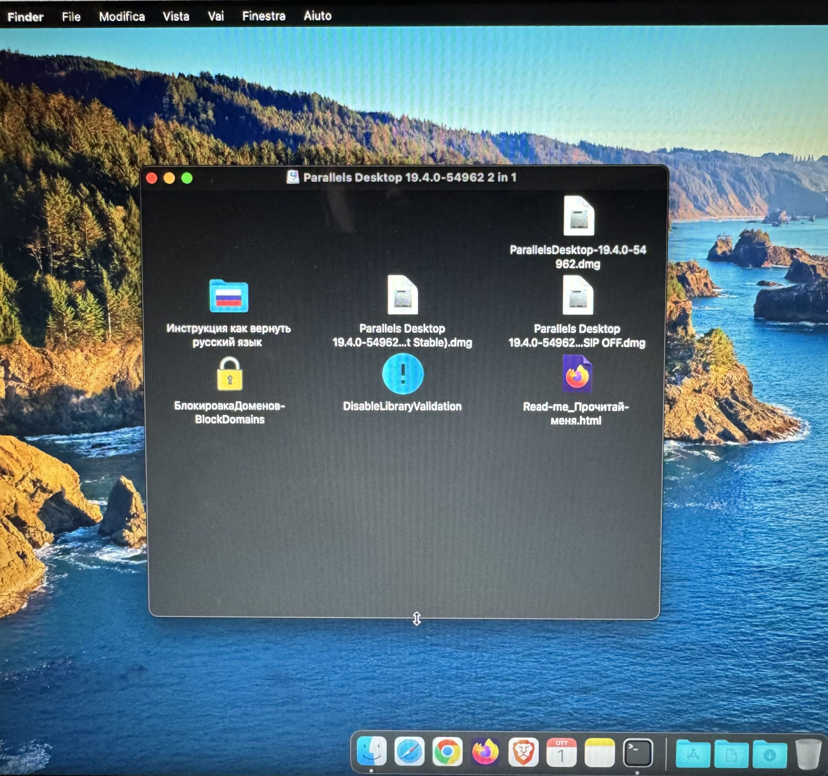
Task: Open the Trash in the Dock
Action: (x=808, y=754)
